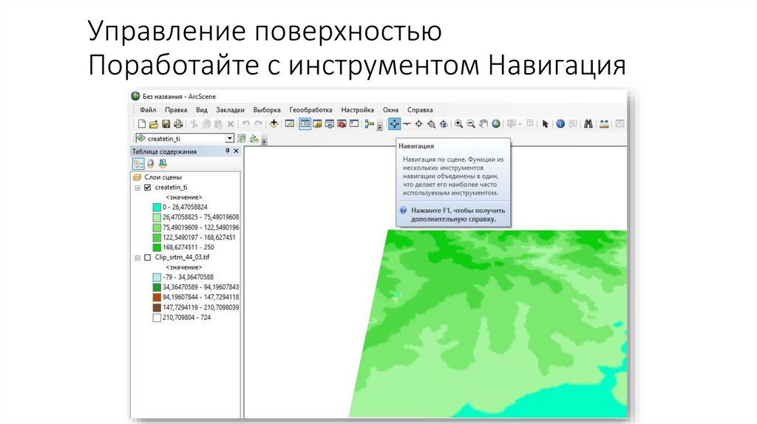Screen dimensions: 757x424
Task: Select the Measure ruler tool
Action: click(604, 124)
